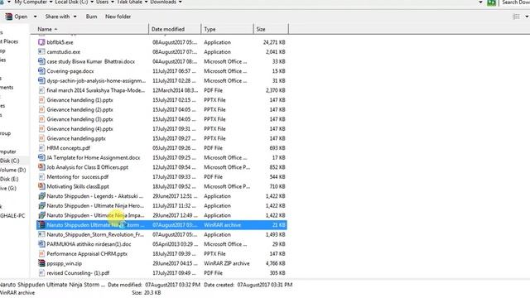Image resolution: width=530 pixels, height=298 pixels.
Task: Click the WinRAR icon on the Open button
Action: click(9, 17)
